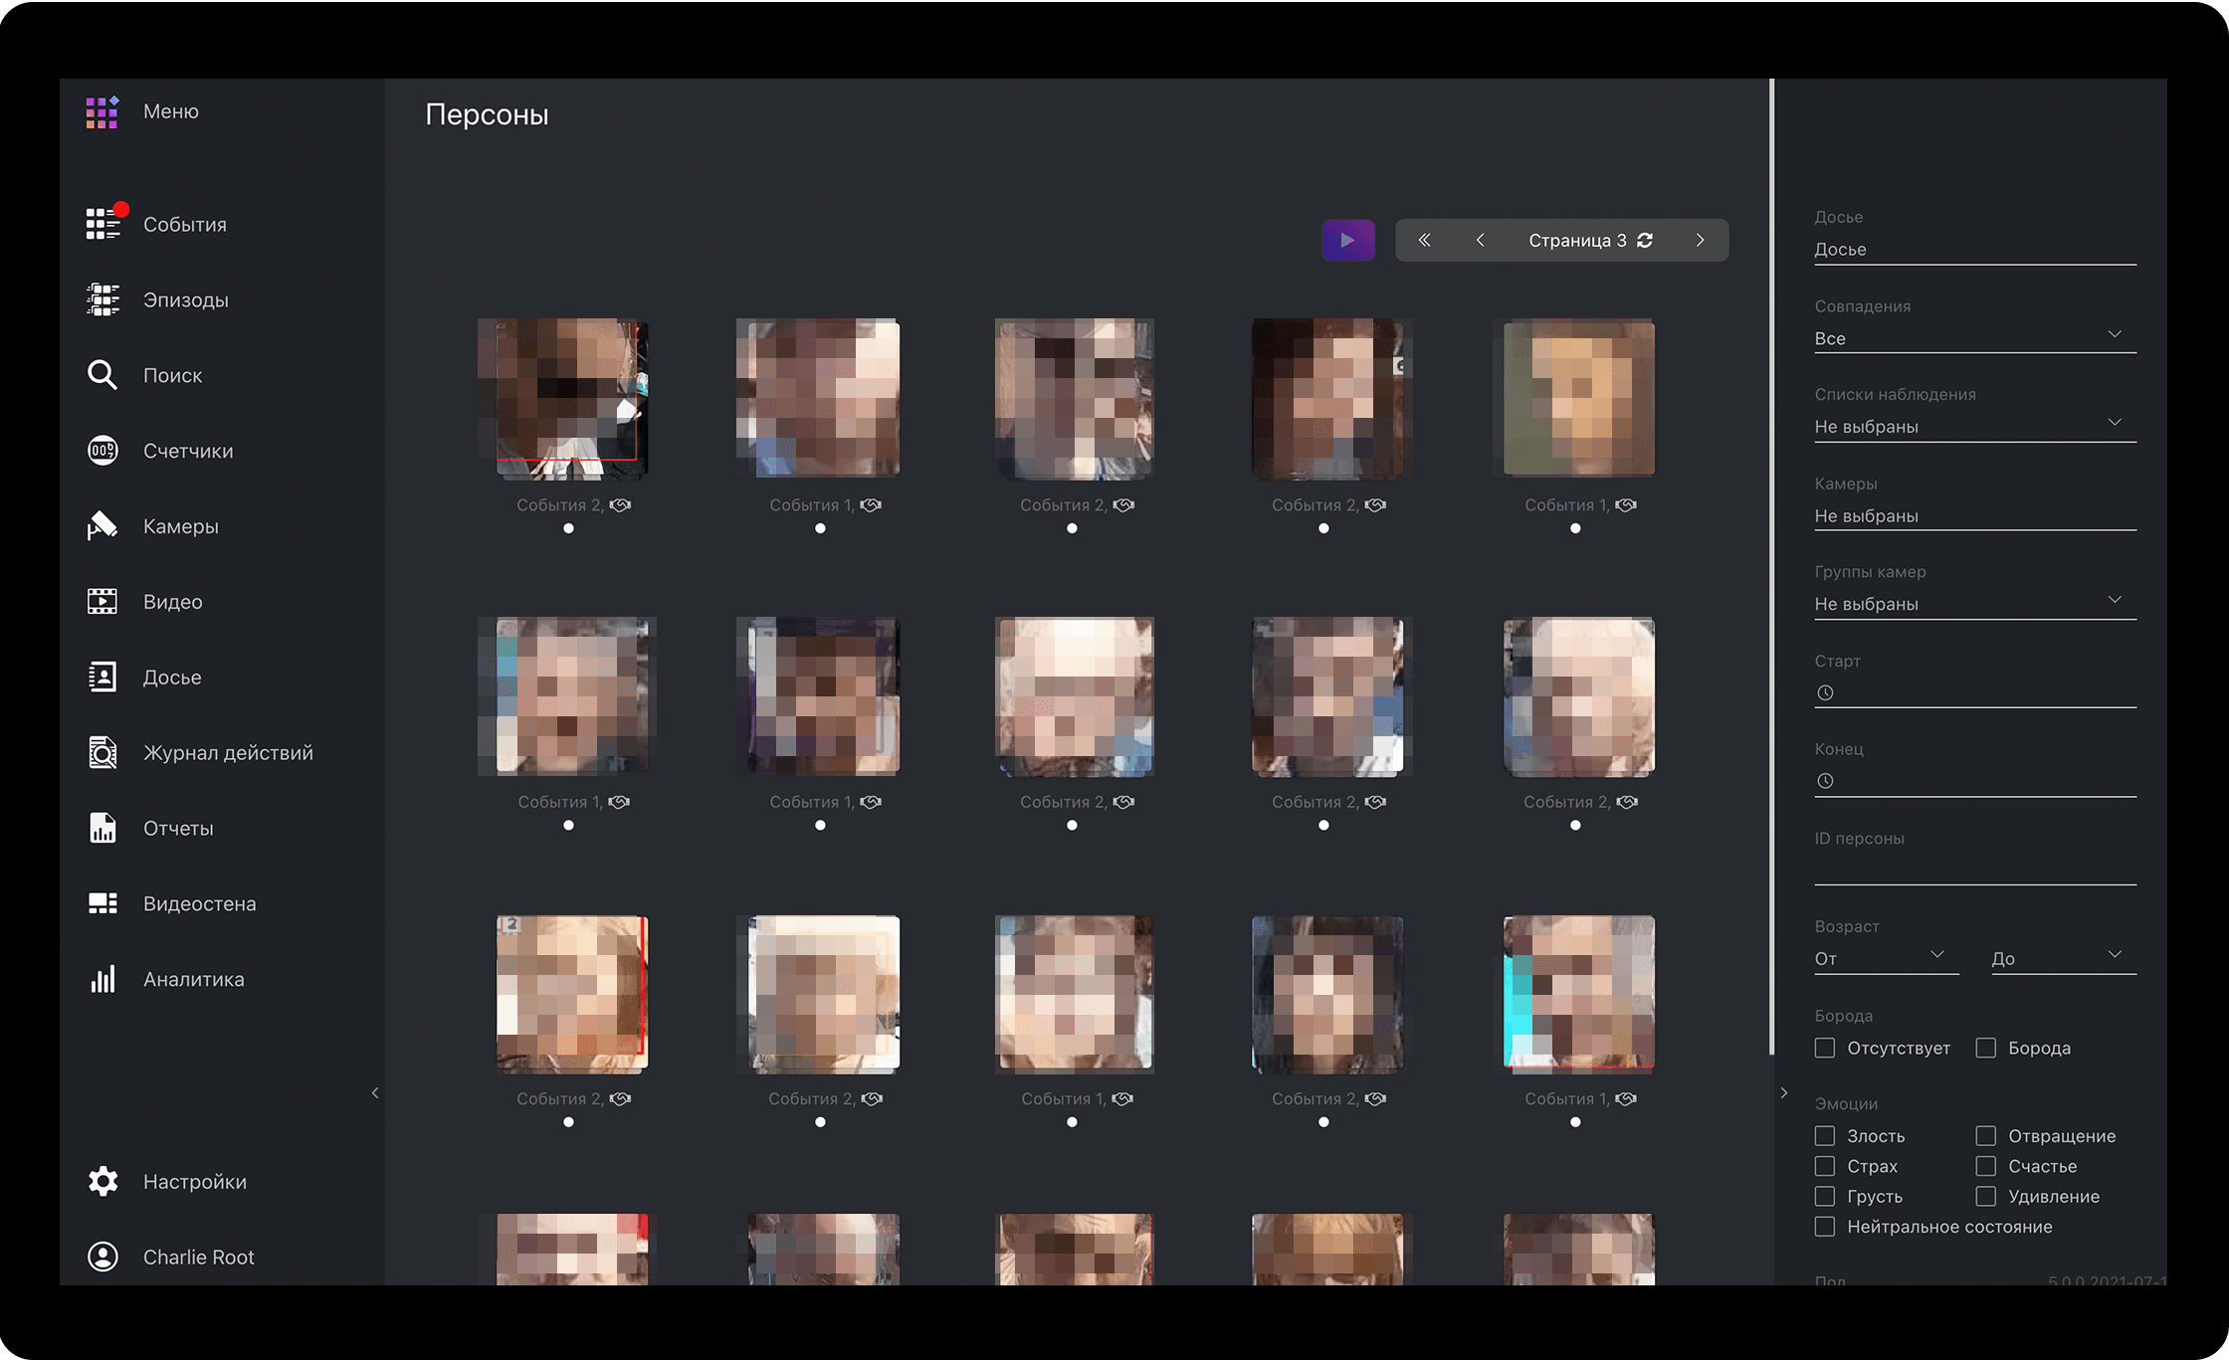Open the Камеры camera icon
The width and height of the screenshot is (2229, 1360).
pos(102,526)
